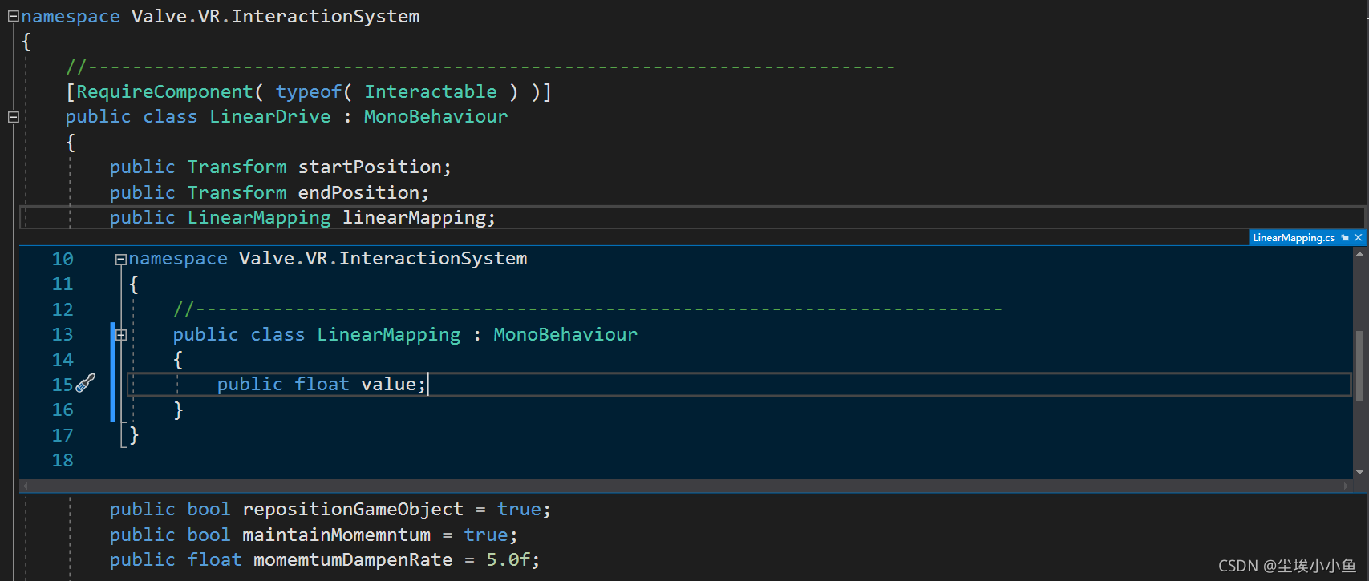This screenshot has width=1369, height=581.
Task: Click the repositionGameObject variable
Action: [353, 510]
